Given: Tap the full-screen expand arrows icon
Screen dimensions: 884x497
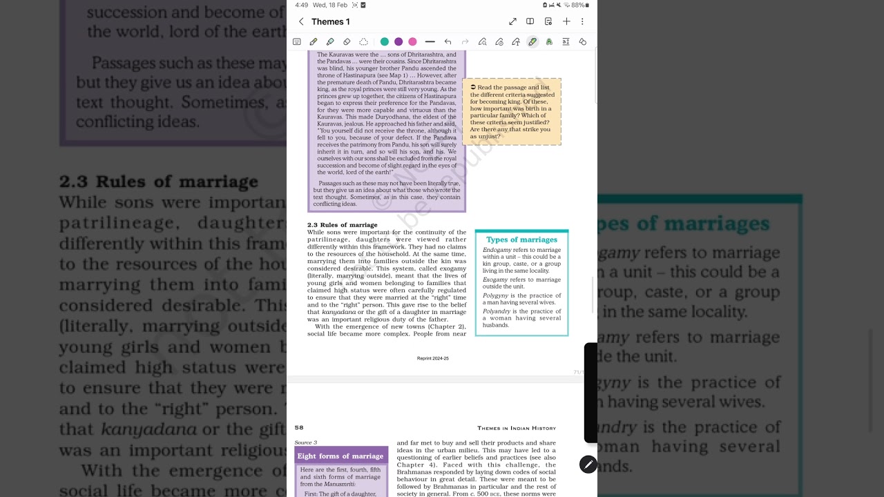Looking at the screenshot, I should [x=512, y=21].
